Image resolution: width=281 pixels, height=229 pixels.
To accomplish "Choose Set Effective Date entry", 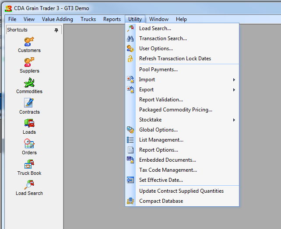I will click(x=161, y=180).
